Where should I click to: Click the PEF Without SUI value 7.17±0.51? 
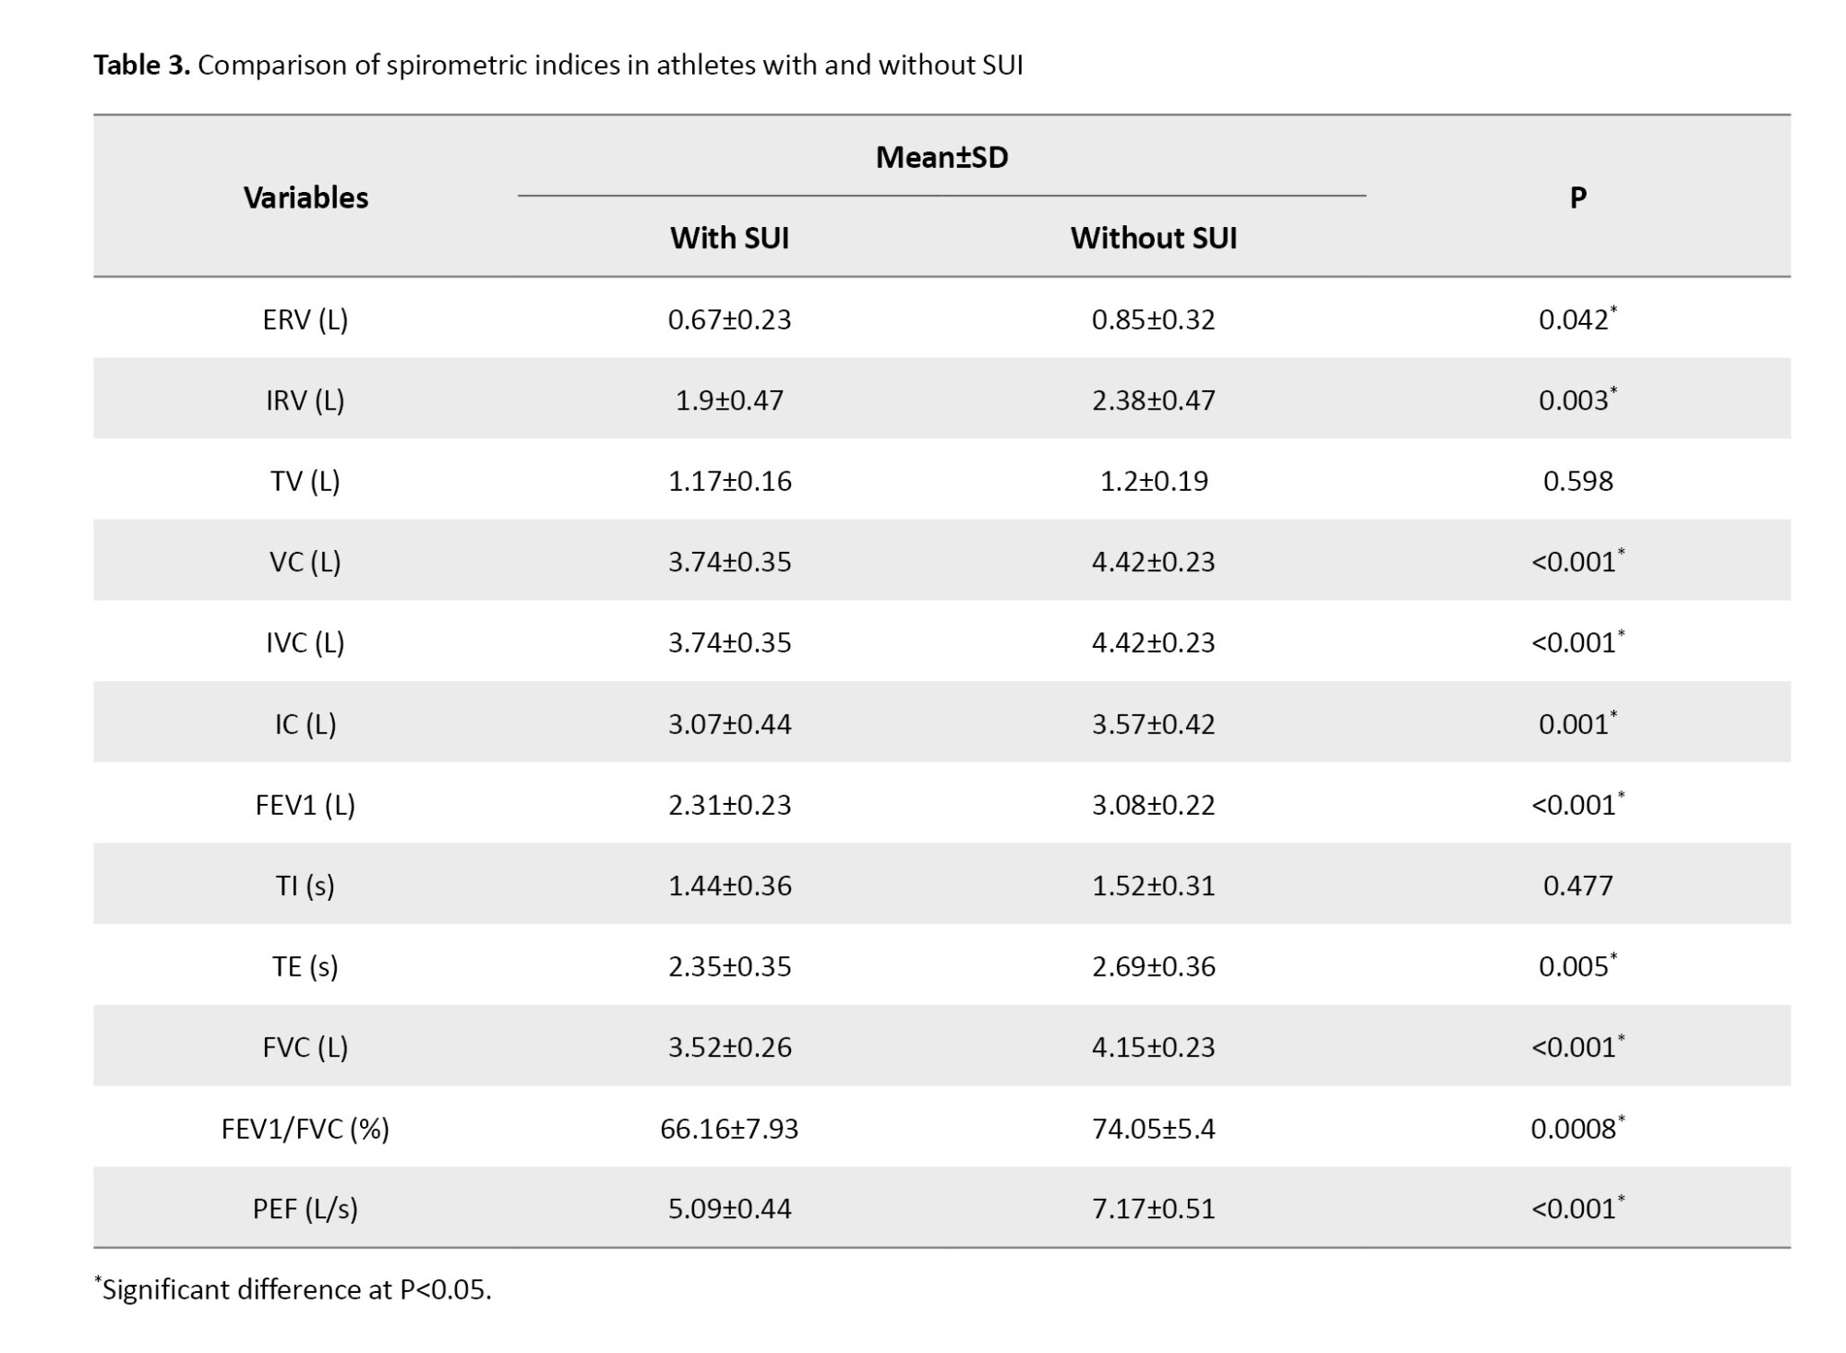point(1153,1209)
